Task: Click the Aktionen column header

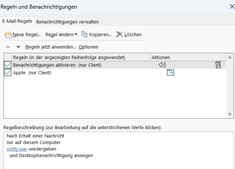Action: point(188,57)
